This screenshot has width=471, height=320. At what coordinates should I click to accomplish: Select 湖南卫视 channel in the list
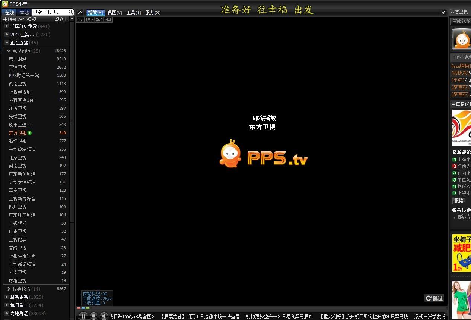click(18, 84)
